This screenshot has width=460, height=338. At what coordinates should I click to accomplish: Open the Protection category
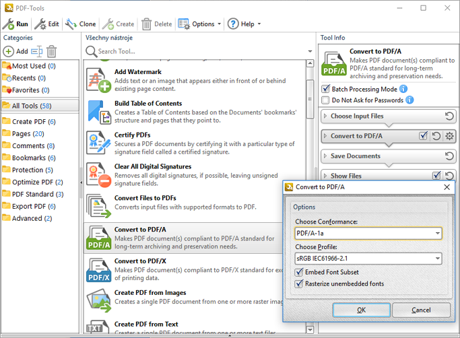click(40, 170)
